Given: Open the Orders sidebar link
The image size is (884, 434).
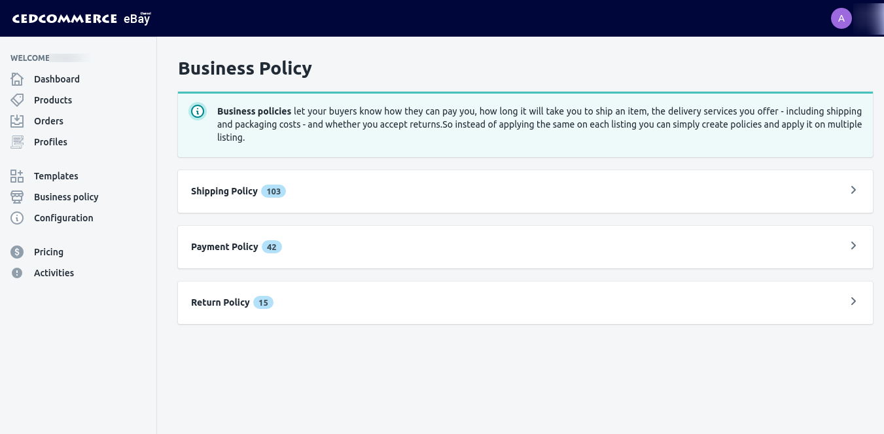Looking at the screenshot, I should pos(48,121).
